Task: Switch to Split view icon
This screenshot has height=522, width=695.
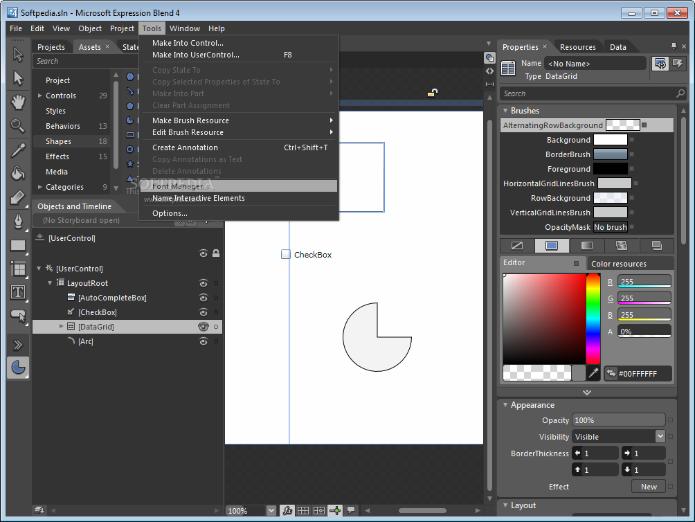Action: click(489, 84)
